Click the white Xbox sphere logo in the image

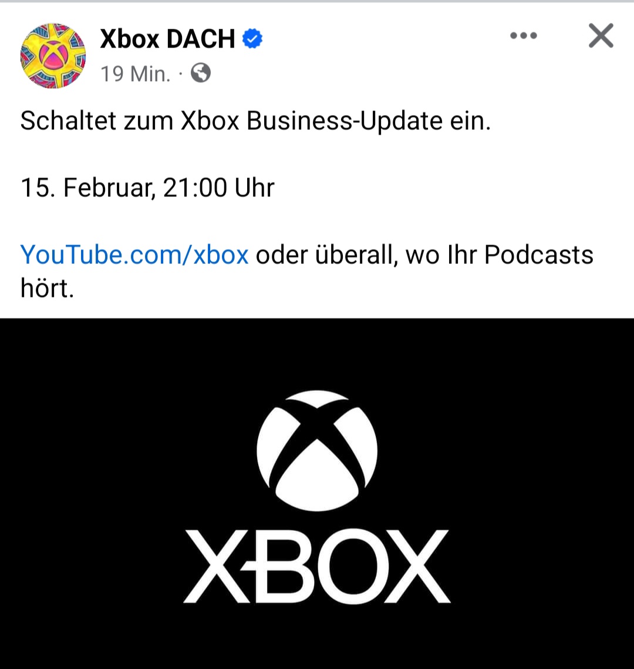[317, 450]
